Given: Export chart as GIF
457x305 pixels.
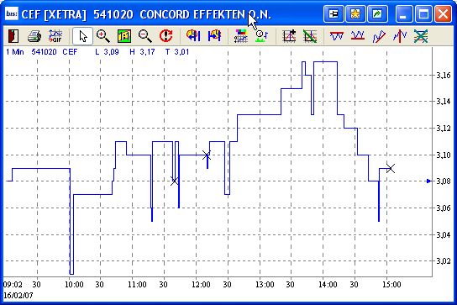Looking at the screenshot, I should click(55, 36).
